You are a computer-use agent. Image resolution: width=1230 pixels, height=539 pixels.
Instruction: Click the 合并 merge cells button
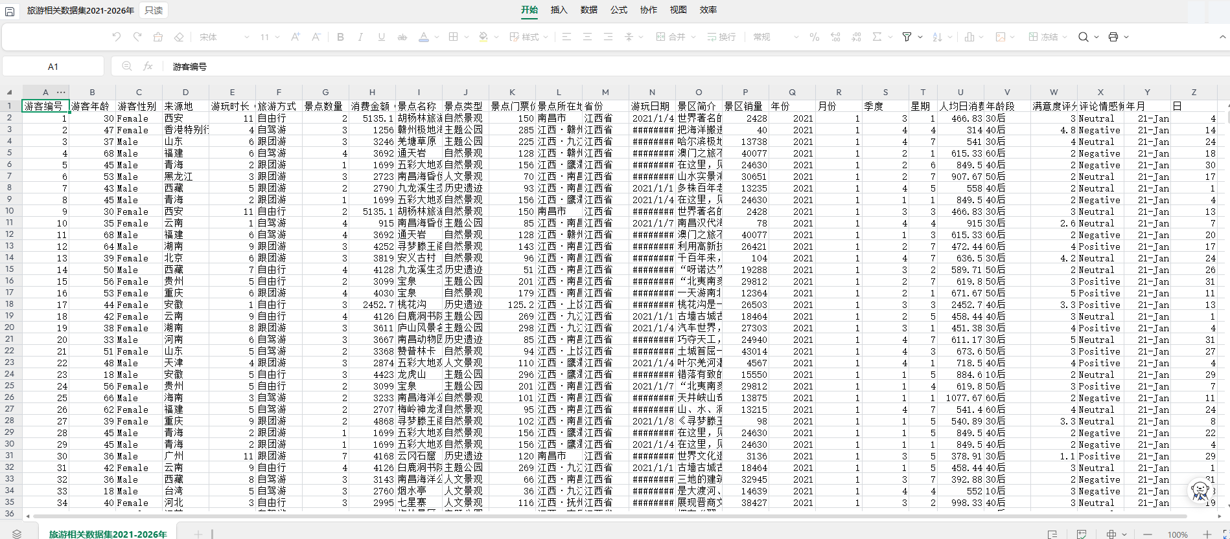(670, 37)
